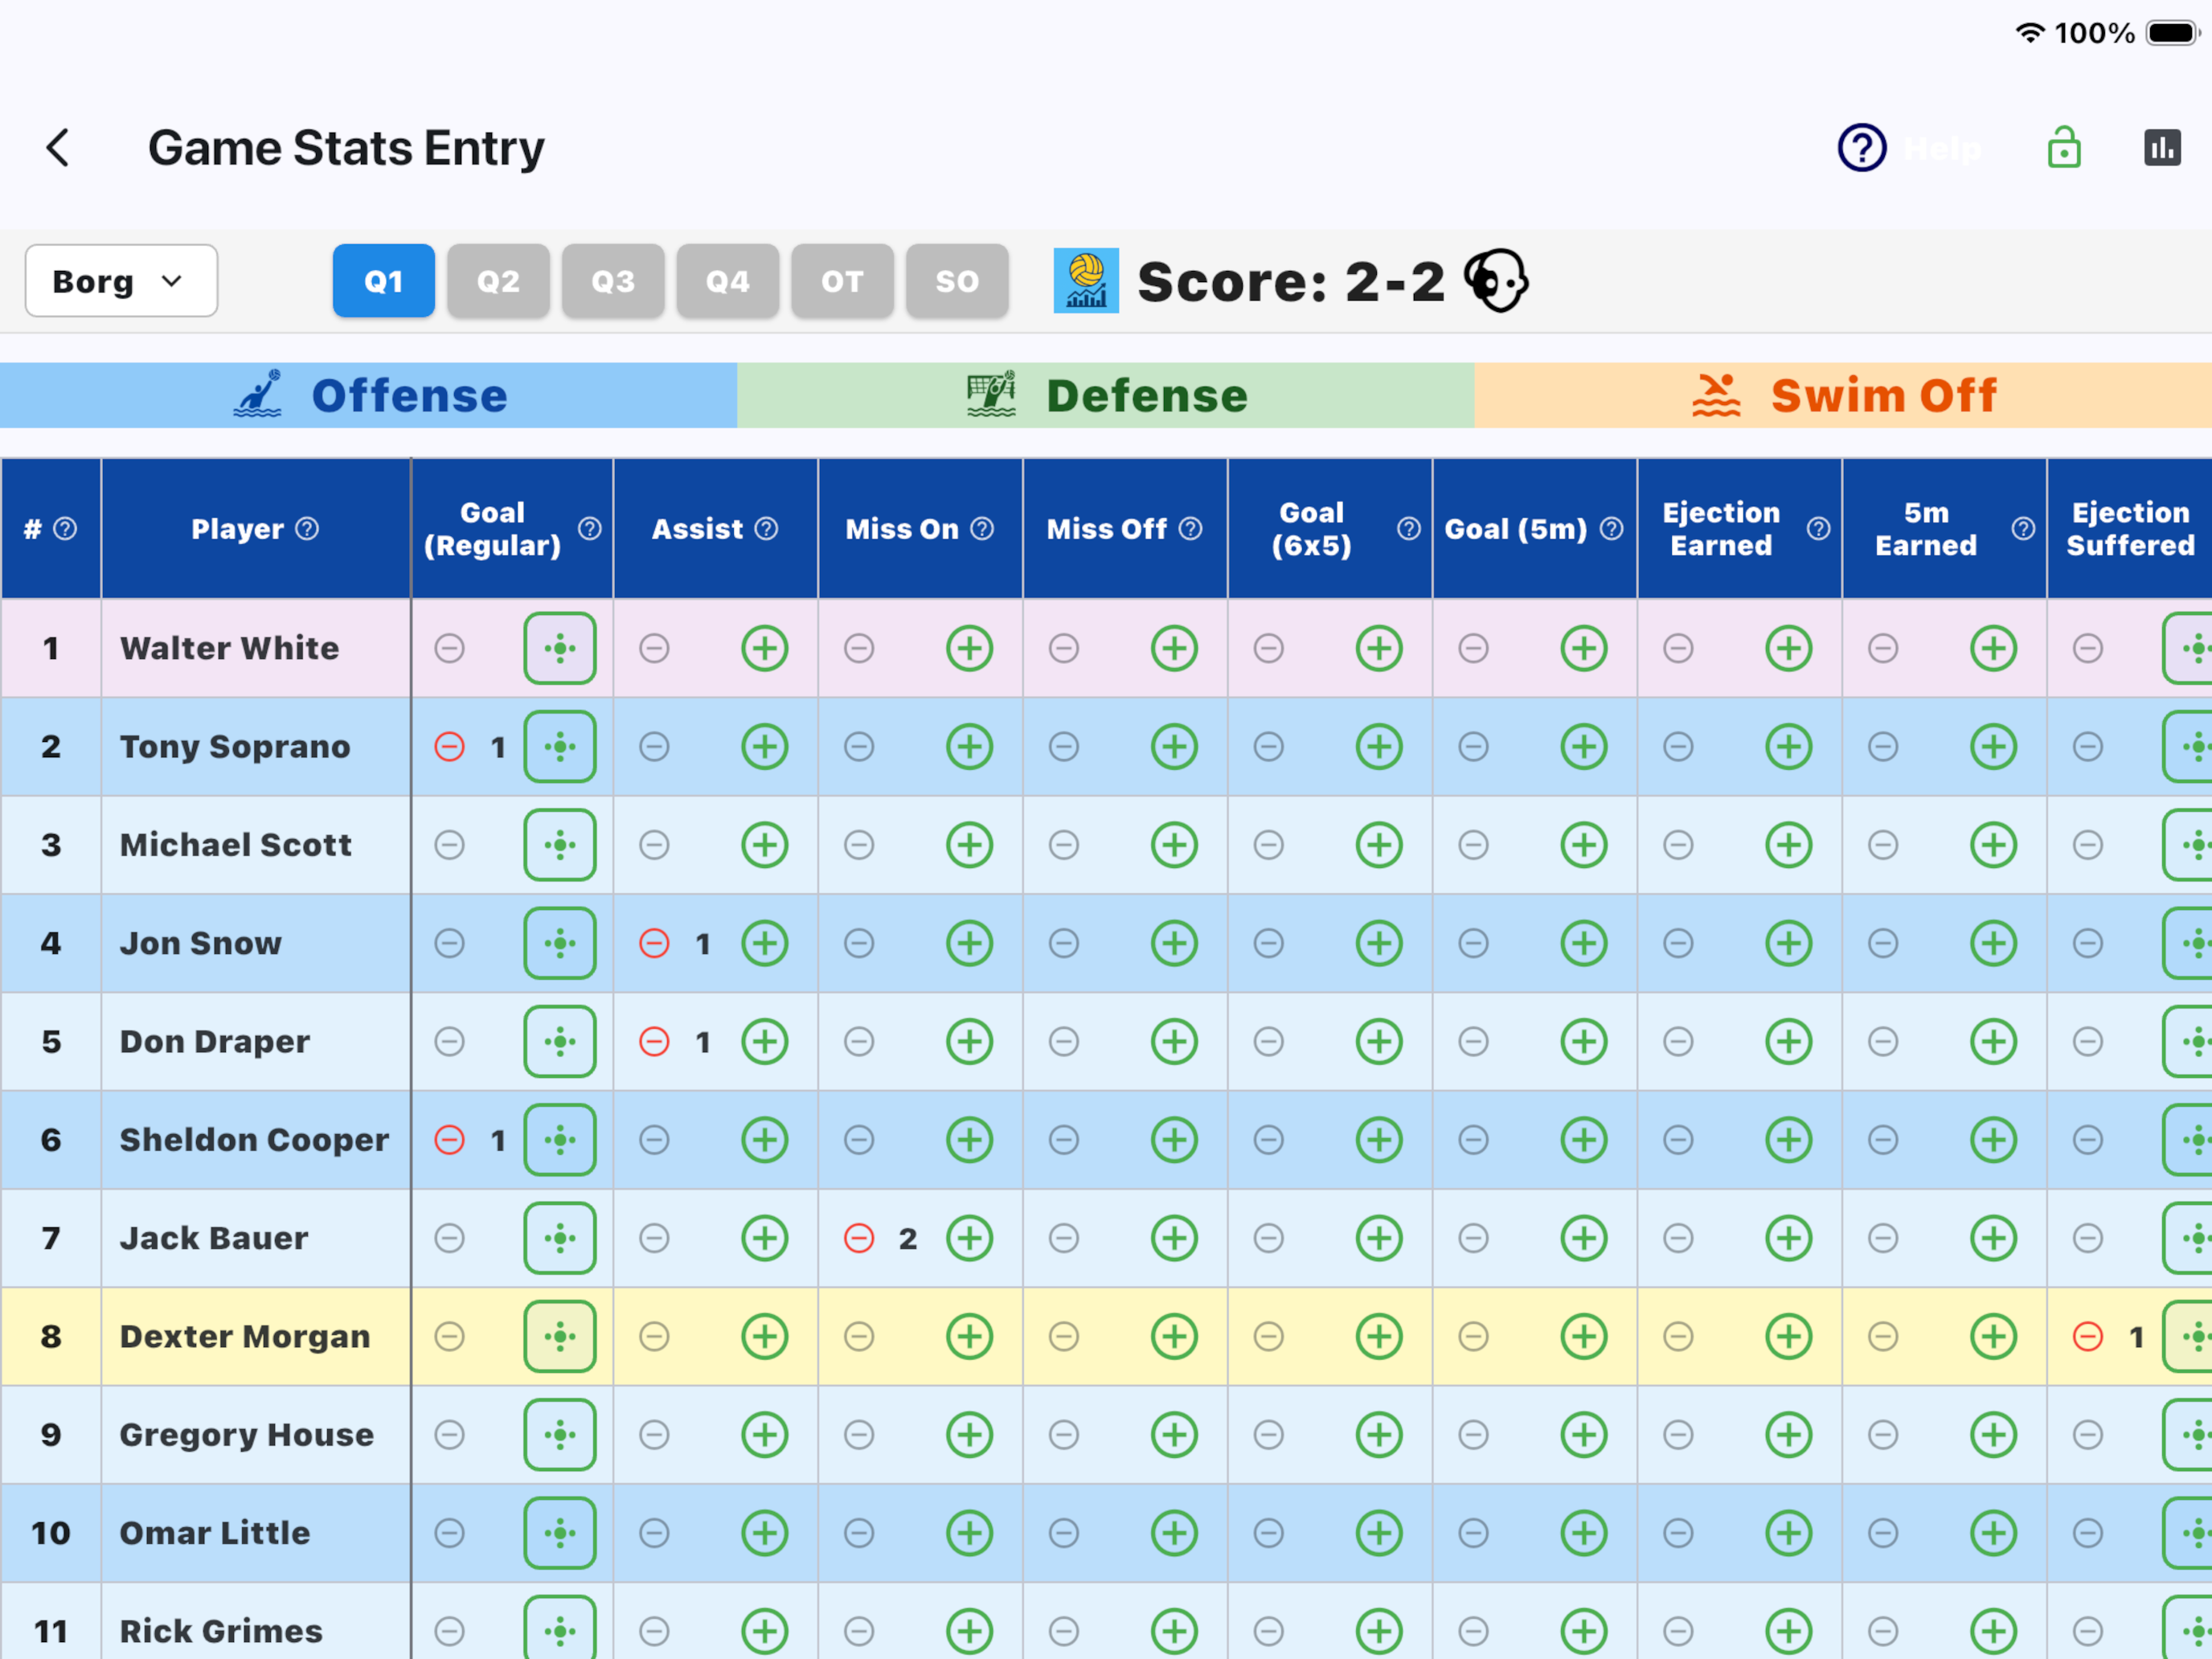Open the Miss Off column help icon
The height and width of the screenshot is (1659, 2212).
point(1190,529)
